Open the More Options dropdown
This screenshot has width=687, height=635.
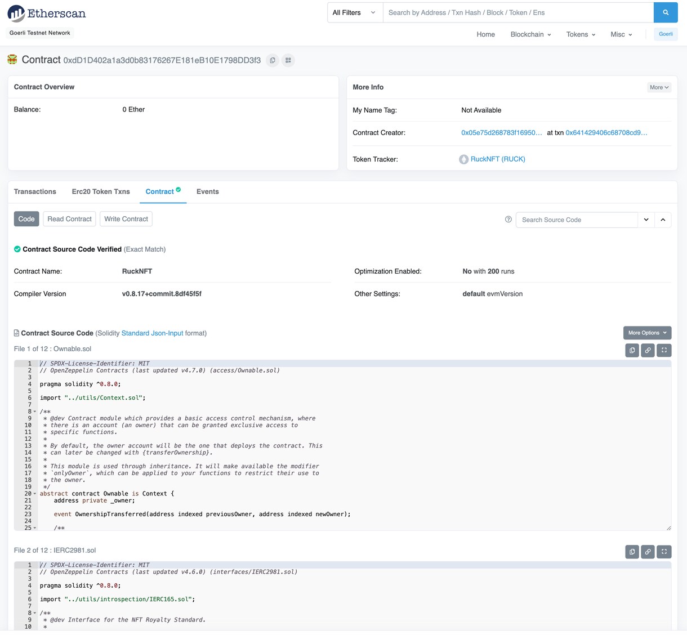647,333
